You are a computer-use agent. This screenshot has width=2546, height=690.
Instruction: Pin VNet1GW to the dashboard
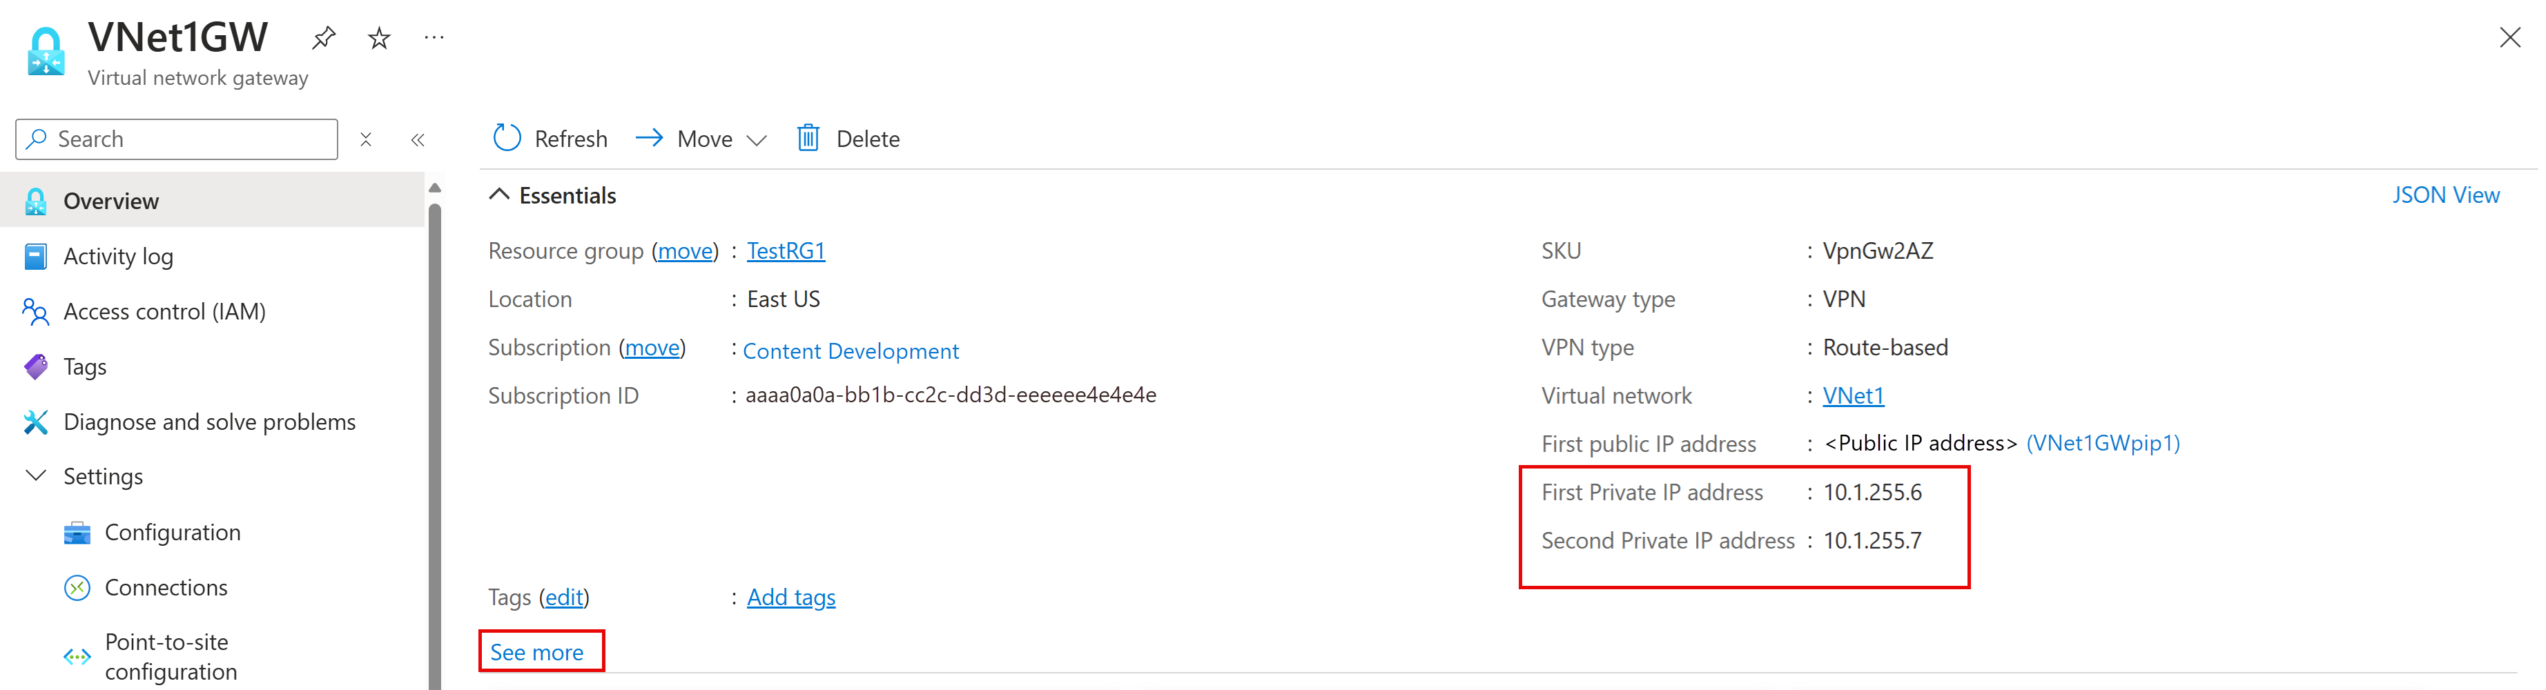(x=323, y=39)
